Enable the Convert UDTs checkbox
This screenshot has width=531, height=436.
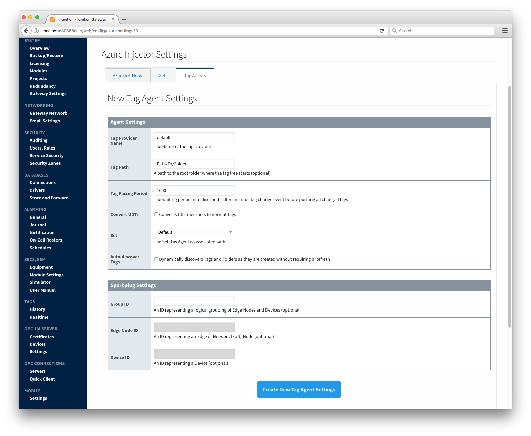156,214
